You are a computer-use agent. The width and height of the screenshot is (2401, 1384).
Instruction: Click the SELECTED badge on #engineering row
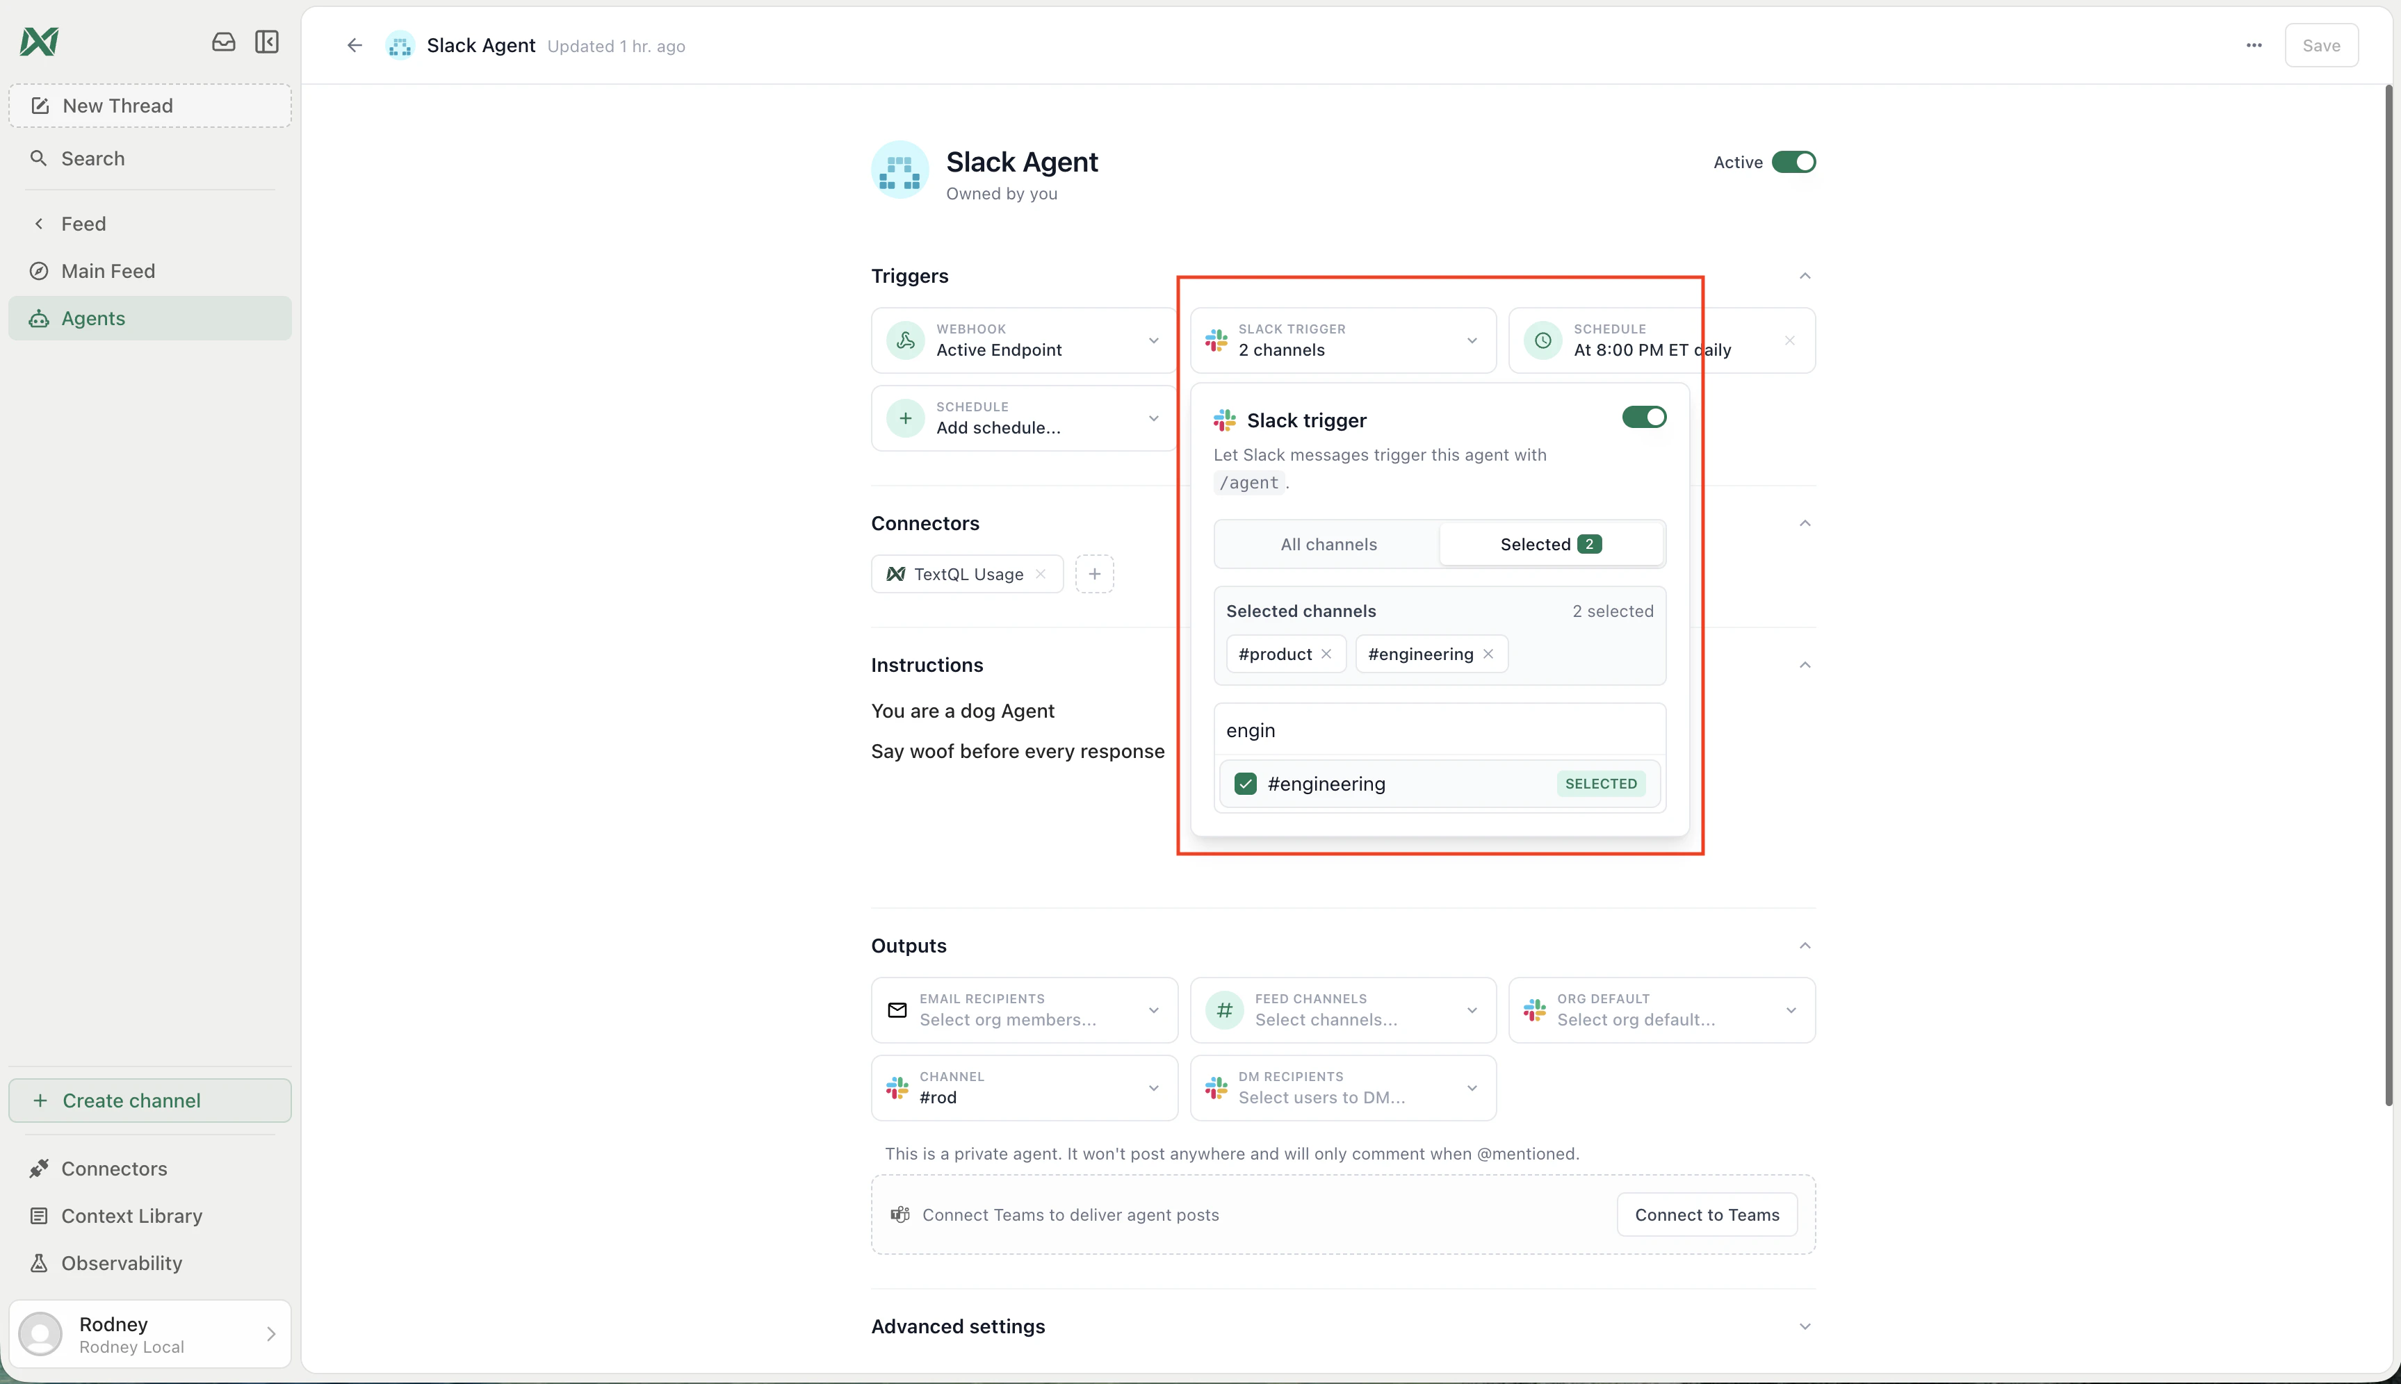click(x=1600, y=783)
